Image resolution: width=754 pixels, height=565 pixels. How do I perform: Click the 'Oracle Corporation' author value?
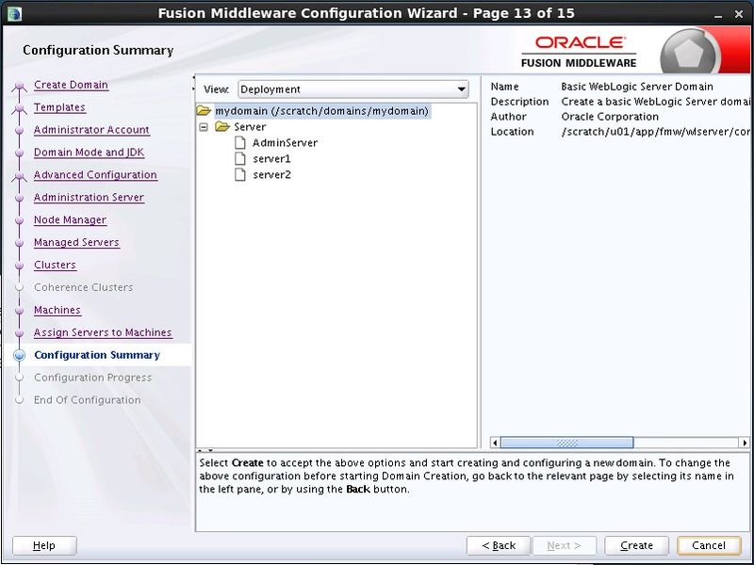(x=610, y=117)
